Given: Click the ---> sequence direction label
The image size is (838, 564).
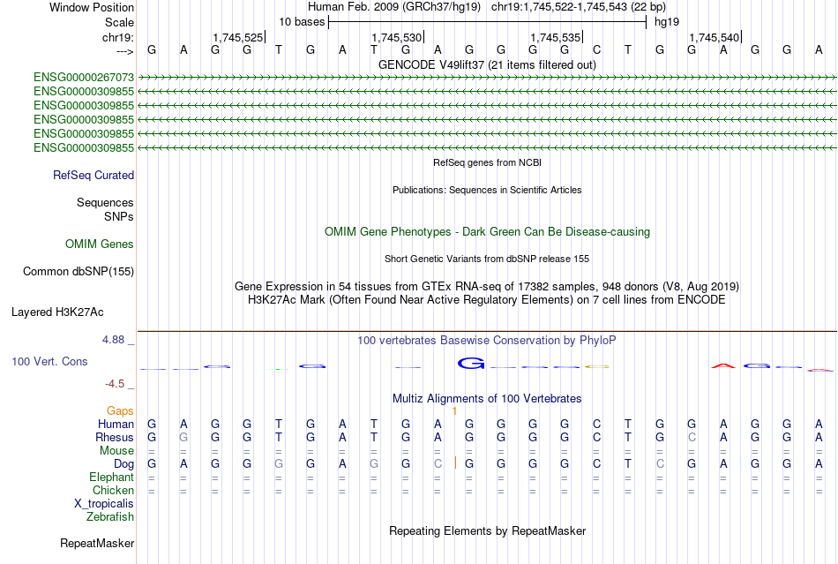Looking at the screenshot, I should (x=125, y=51).
